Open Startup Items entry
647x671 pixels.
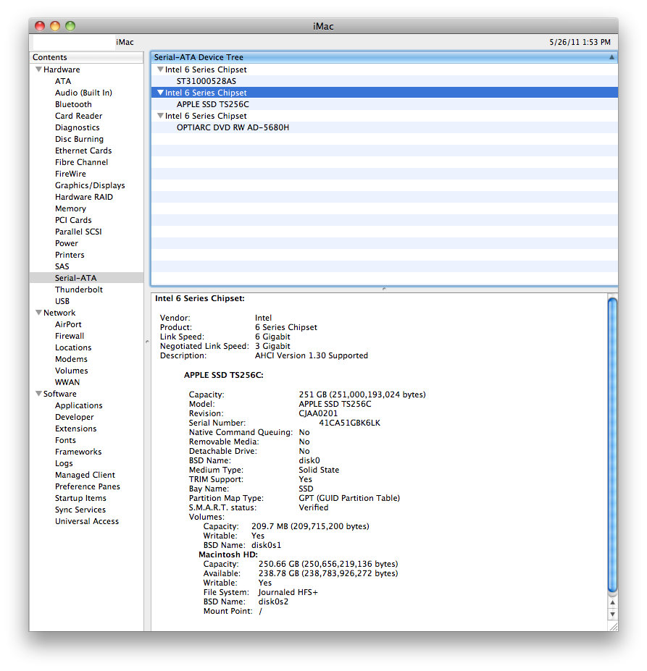click(x=80, y=498)
